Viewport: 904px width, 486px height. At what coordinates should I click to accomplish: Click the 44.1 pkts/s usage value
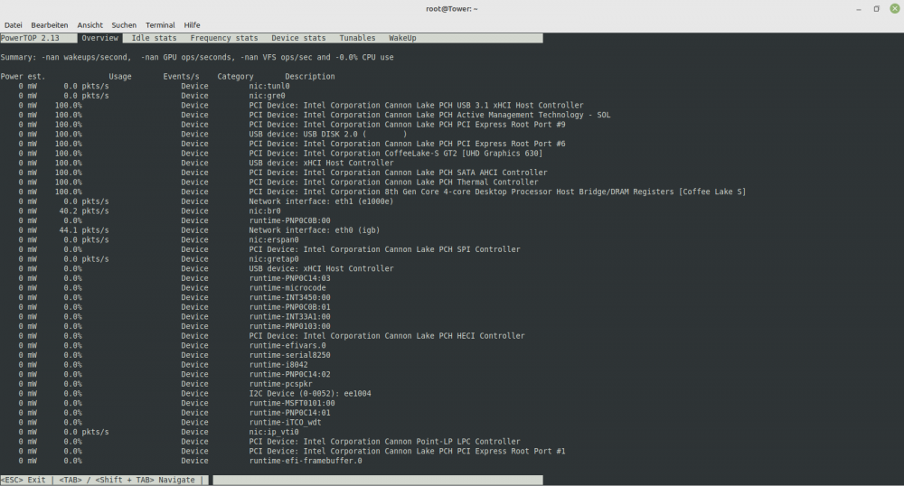pyautogui.click(x=83, y=229)
